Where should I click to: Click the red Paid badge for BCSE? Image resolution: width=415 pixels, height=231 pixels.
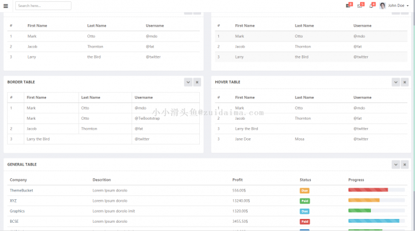tap(305, 221)
